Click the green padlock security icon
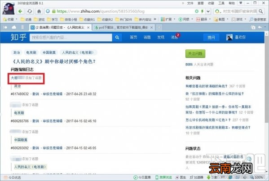The height and width of the screenshot is (181, 269). coord(54,11)
